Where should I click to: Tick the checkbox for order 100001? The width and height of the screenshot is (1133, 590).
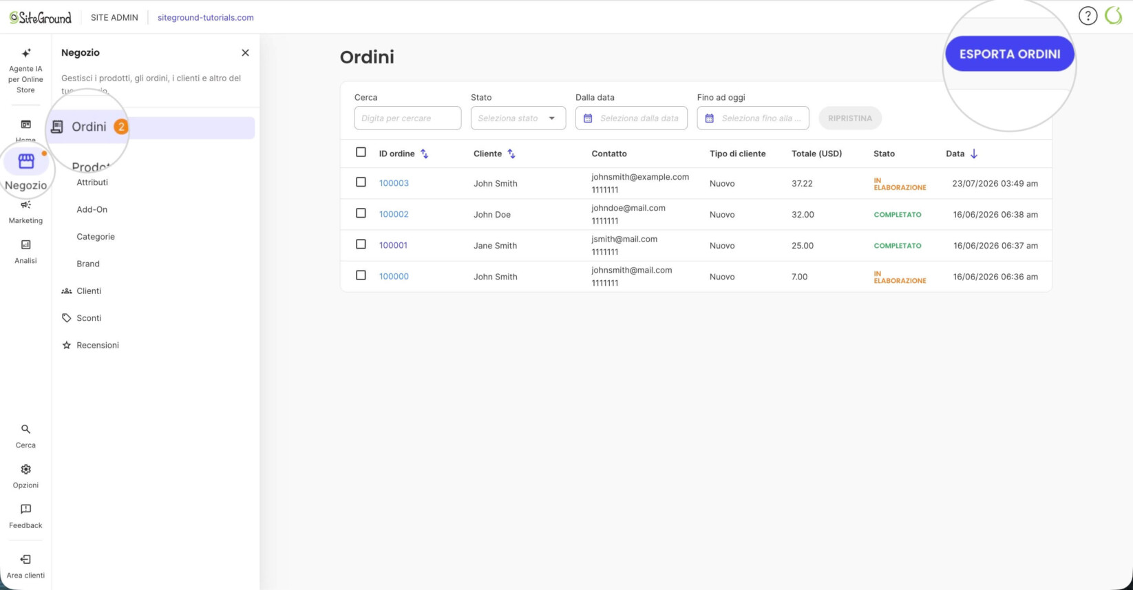point(361,244)
